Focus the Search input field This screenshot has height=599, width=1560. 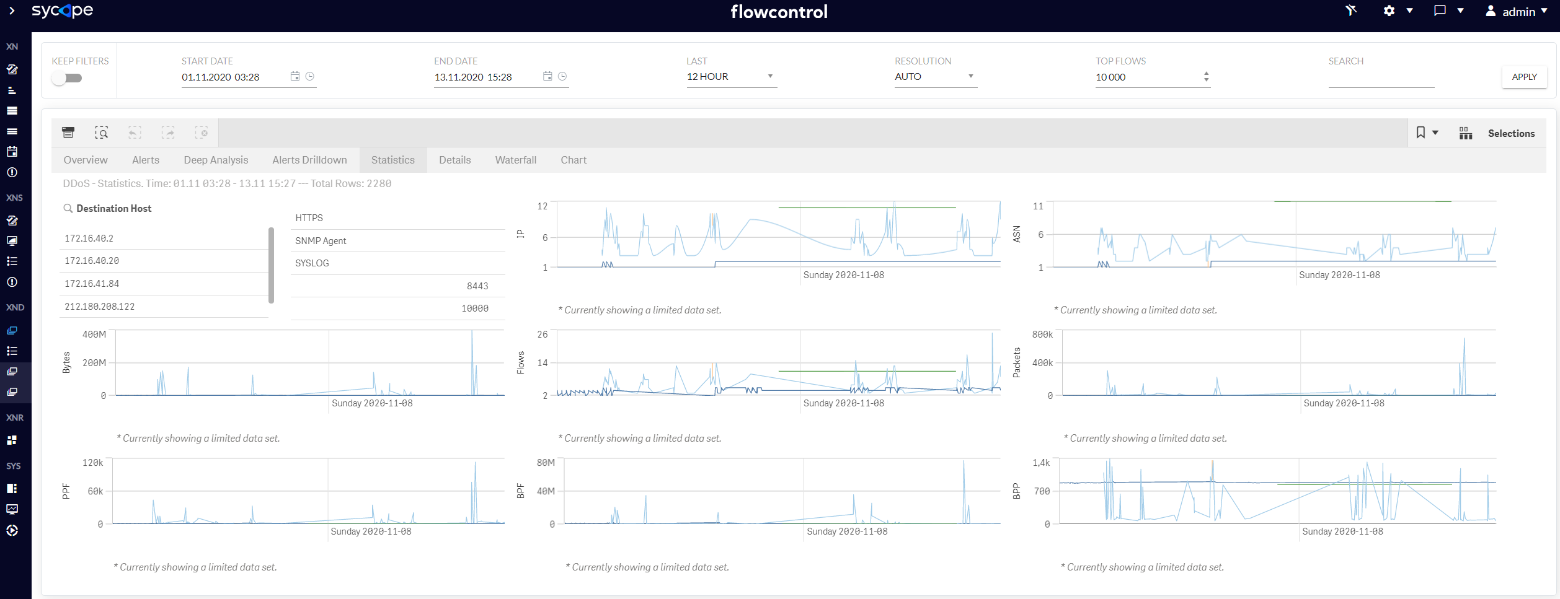pos(1381,77)
